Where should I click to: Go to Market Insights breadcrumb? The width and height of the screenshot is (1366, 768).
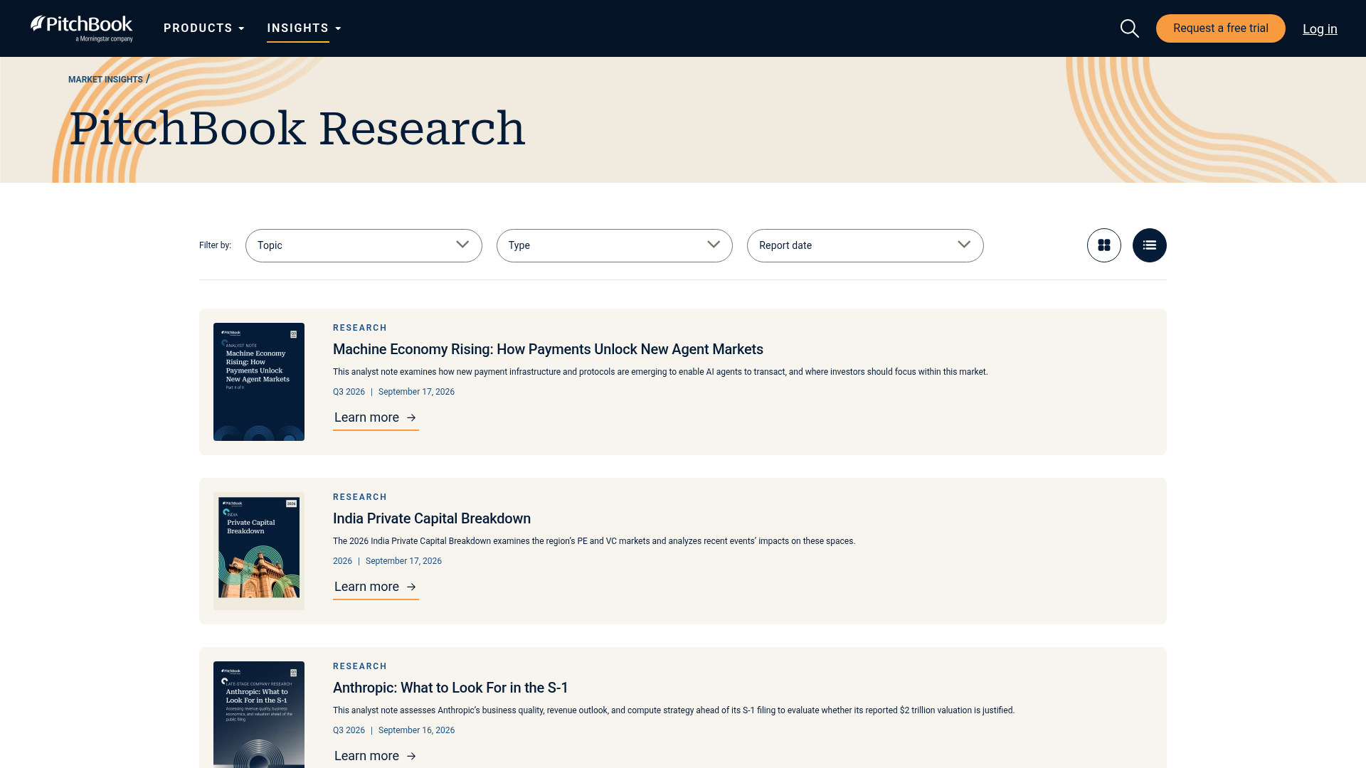click(x=105, y=80)
